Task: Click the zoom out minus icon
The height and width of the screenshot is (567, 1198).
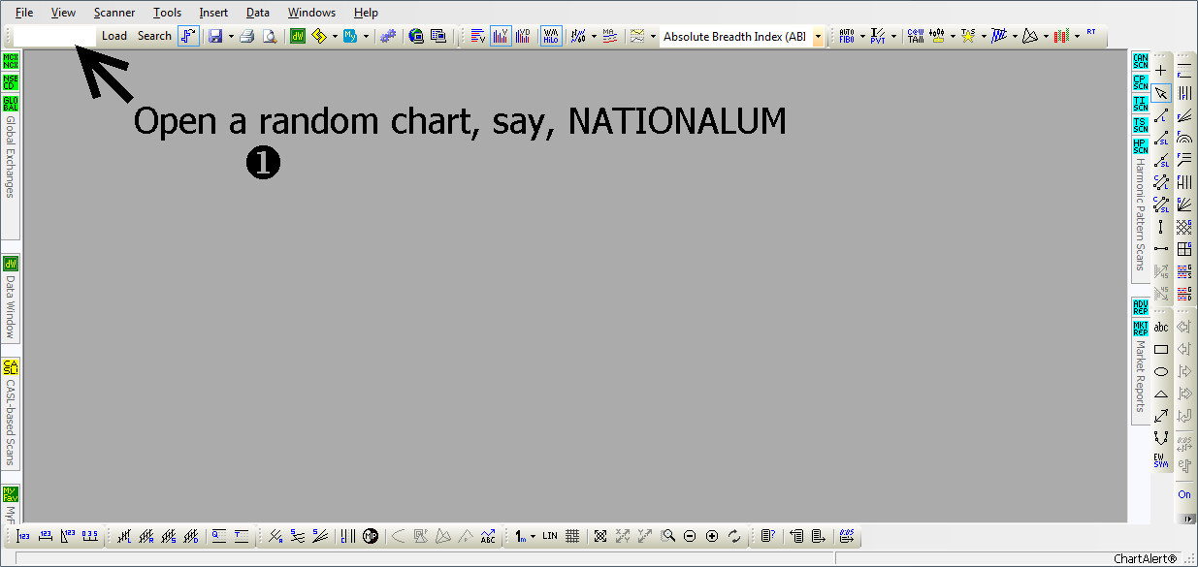Action: coord(690,536)
